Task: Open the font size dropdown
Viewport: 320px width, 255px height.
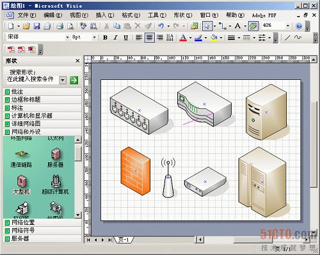Action: (94, 38)
